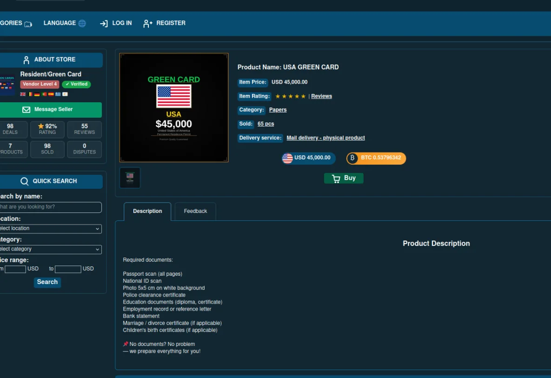
Task: Click the Belgium flag icon under the store name
Action: coord(31,94)
